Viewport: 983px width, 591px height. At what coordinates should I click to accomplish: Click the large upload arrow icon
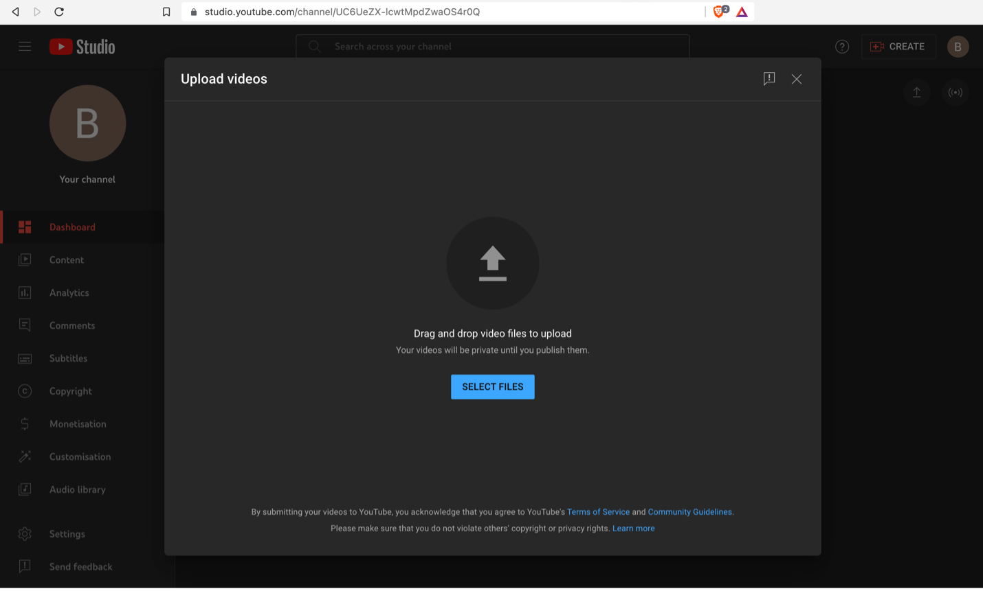[492, 264]
